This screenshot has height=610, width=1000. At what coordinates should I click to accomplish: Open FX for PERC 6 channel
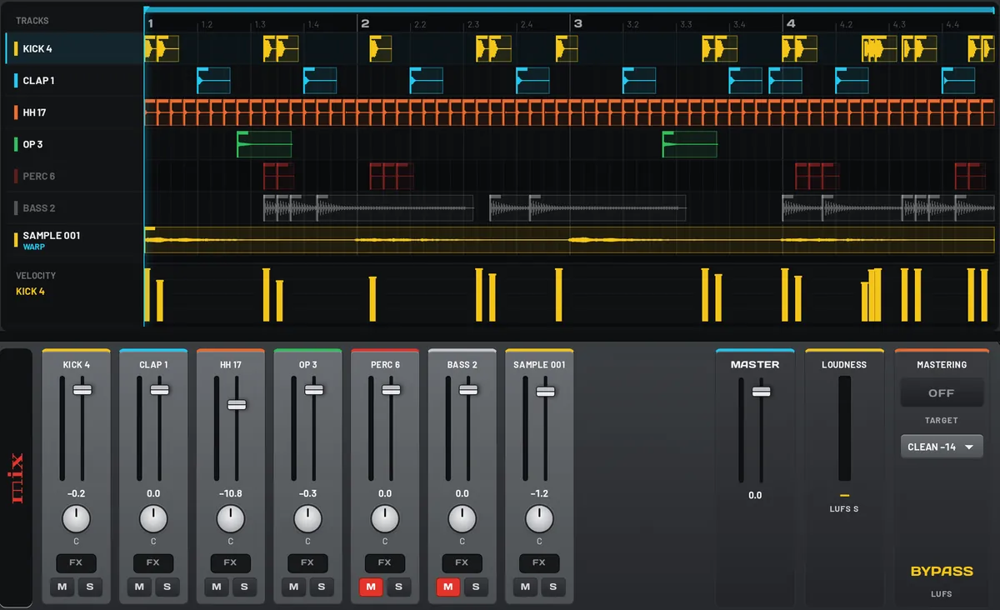[x=385, y=562]
